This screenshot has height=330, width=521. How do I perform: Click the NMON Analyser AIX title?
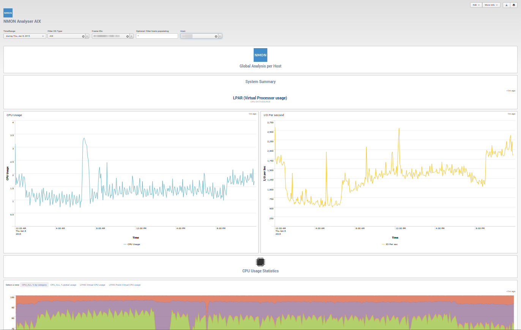[22, 21]
